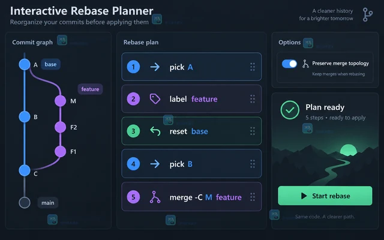Select commit node F2 in graph
The width and height of the screenshot is (384, 240).
click(60, 127)
